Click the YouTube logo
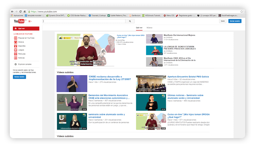 [x=19, y=21]
